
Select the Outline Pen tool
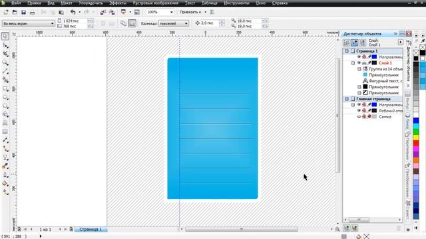click(5, 175)
